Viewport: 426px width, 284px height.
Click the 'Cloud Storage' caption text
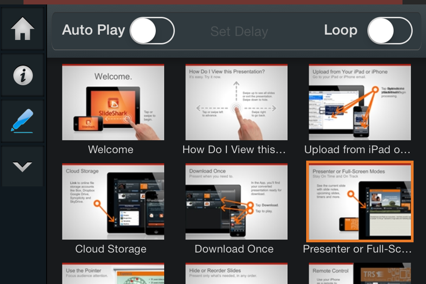(x=111, y=249)
